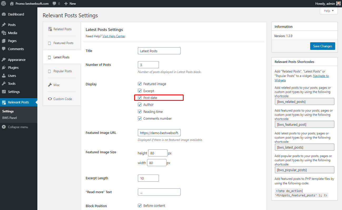Uncheck the Featured image checkbox
The width and height of the screenshot is (342, 210).
coord(140,84)
